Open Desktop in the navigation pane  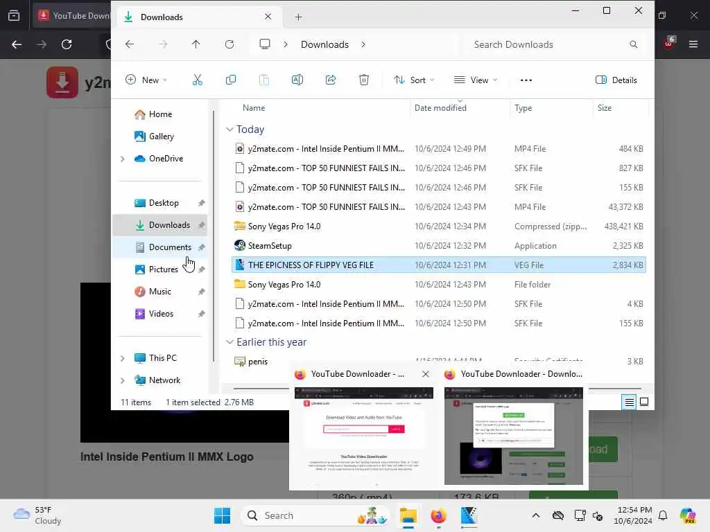(x=164, y=203)
